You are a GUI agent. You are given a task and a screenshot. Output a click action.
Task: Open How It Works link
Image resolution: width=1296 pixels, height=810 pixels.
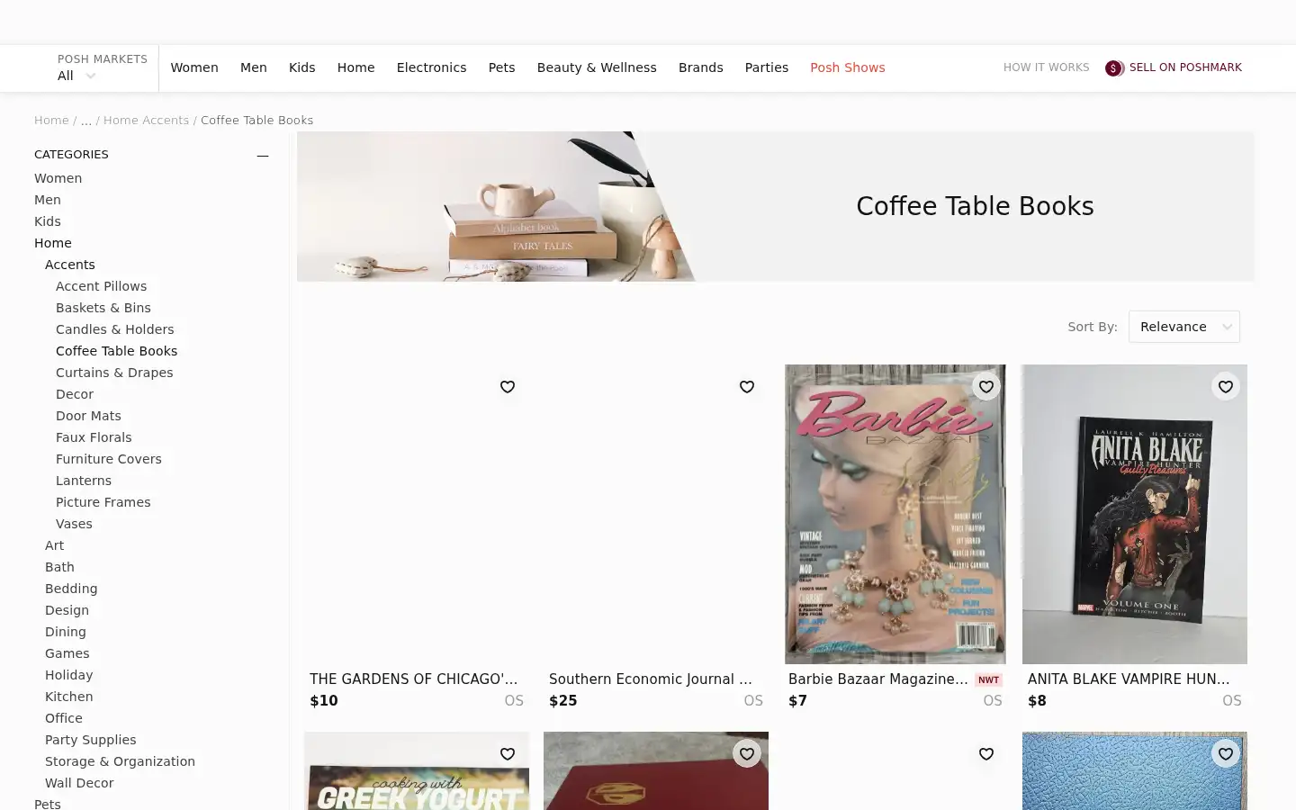(x=1047, y=67)
